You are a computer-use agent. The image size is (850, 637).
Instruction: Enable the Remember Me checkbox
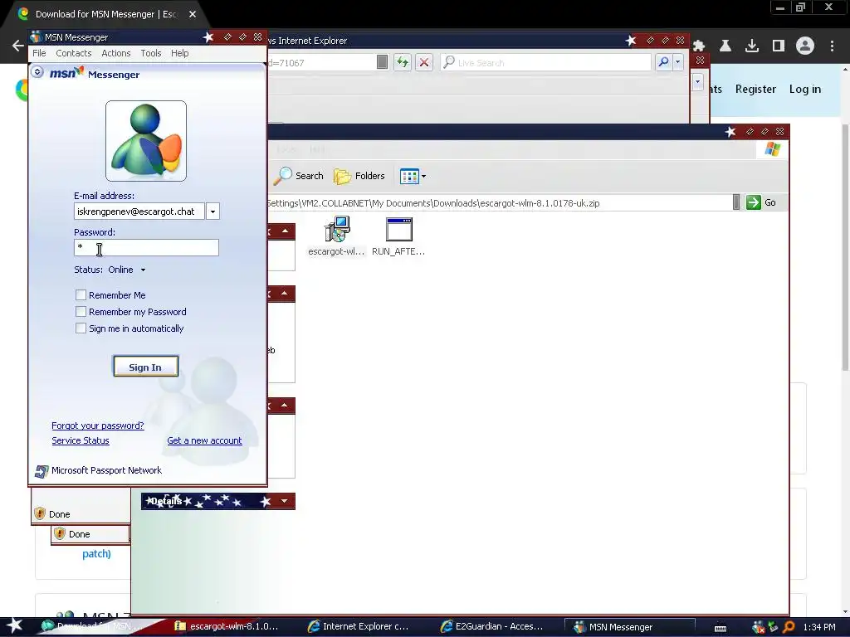tap(81, 294)
